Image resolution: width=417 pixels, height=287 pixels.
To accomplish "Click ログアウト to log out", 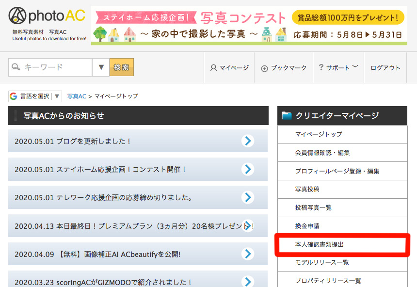I will (x=385, y=68).
